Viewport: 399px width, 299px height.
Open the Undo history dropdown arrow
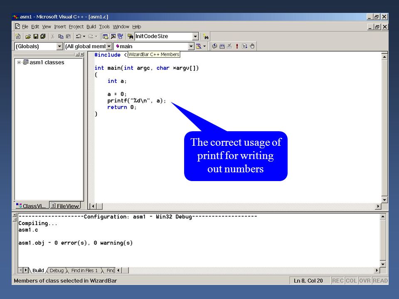(x=84, y=37)
